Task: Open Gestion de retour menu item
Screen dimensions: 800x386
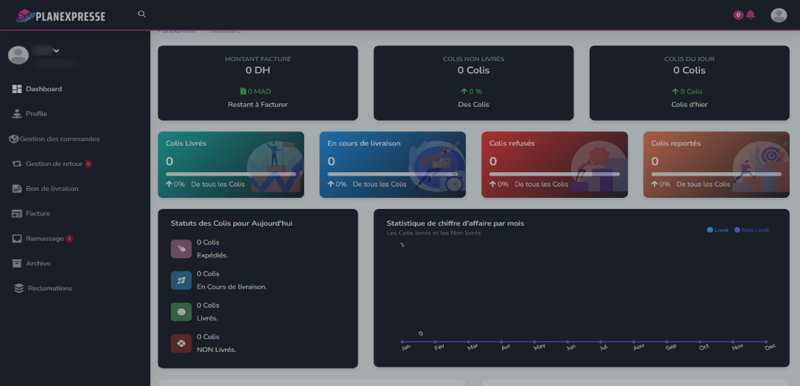Action: [x=54, y=164]
